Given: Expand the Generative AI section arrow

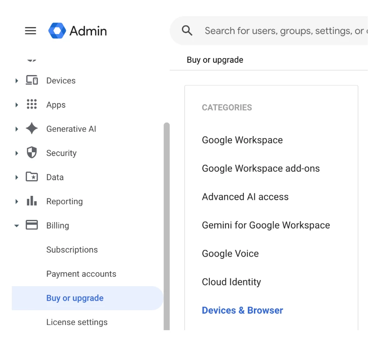Looking at the screenshot, I should 17,129.
